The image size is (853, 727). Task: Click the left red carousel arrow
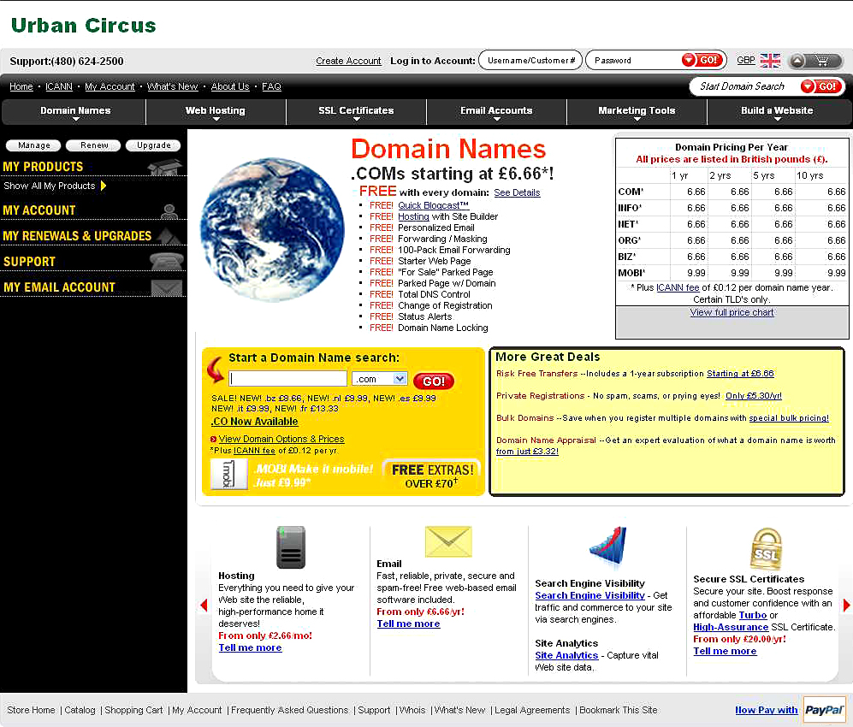(204, 606)
